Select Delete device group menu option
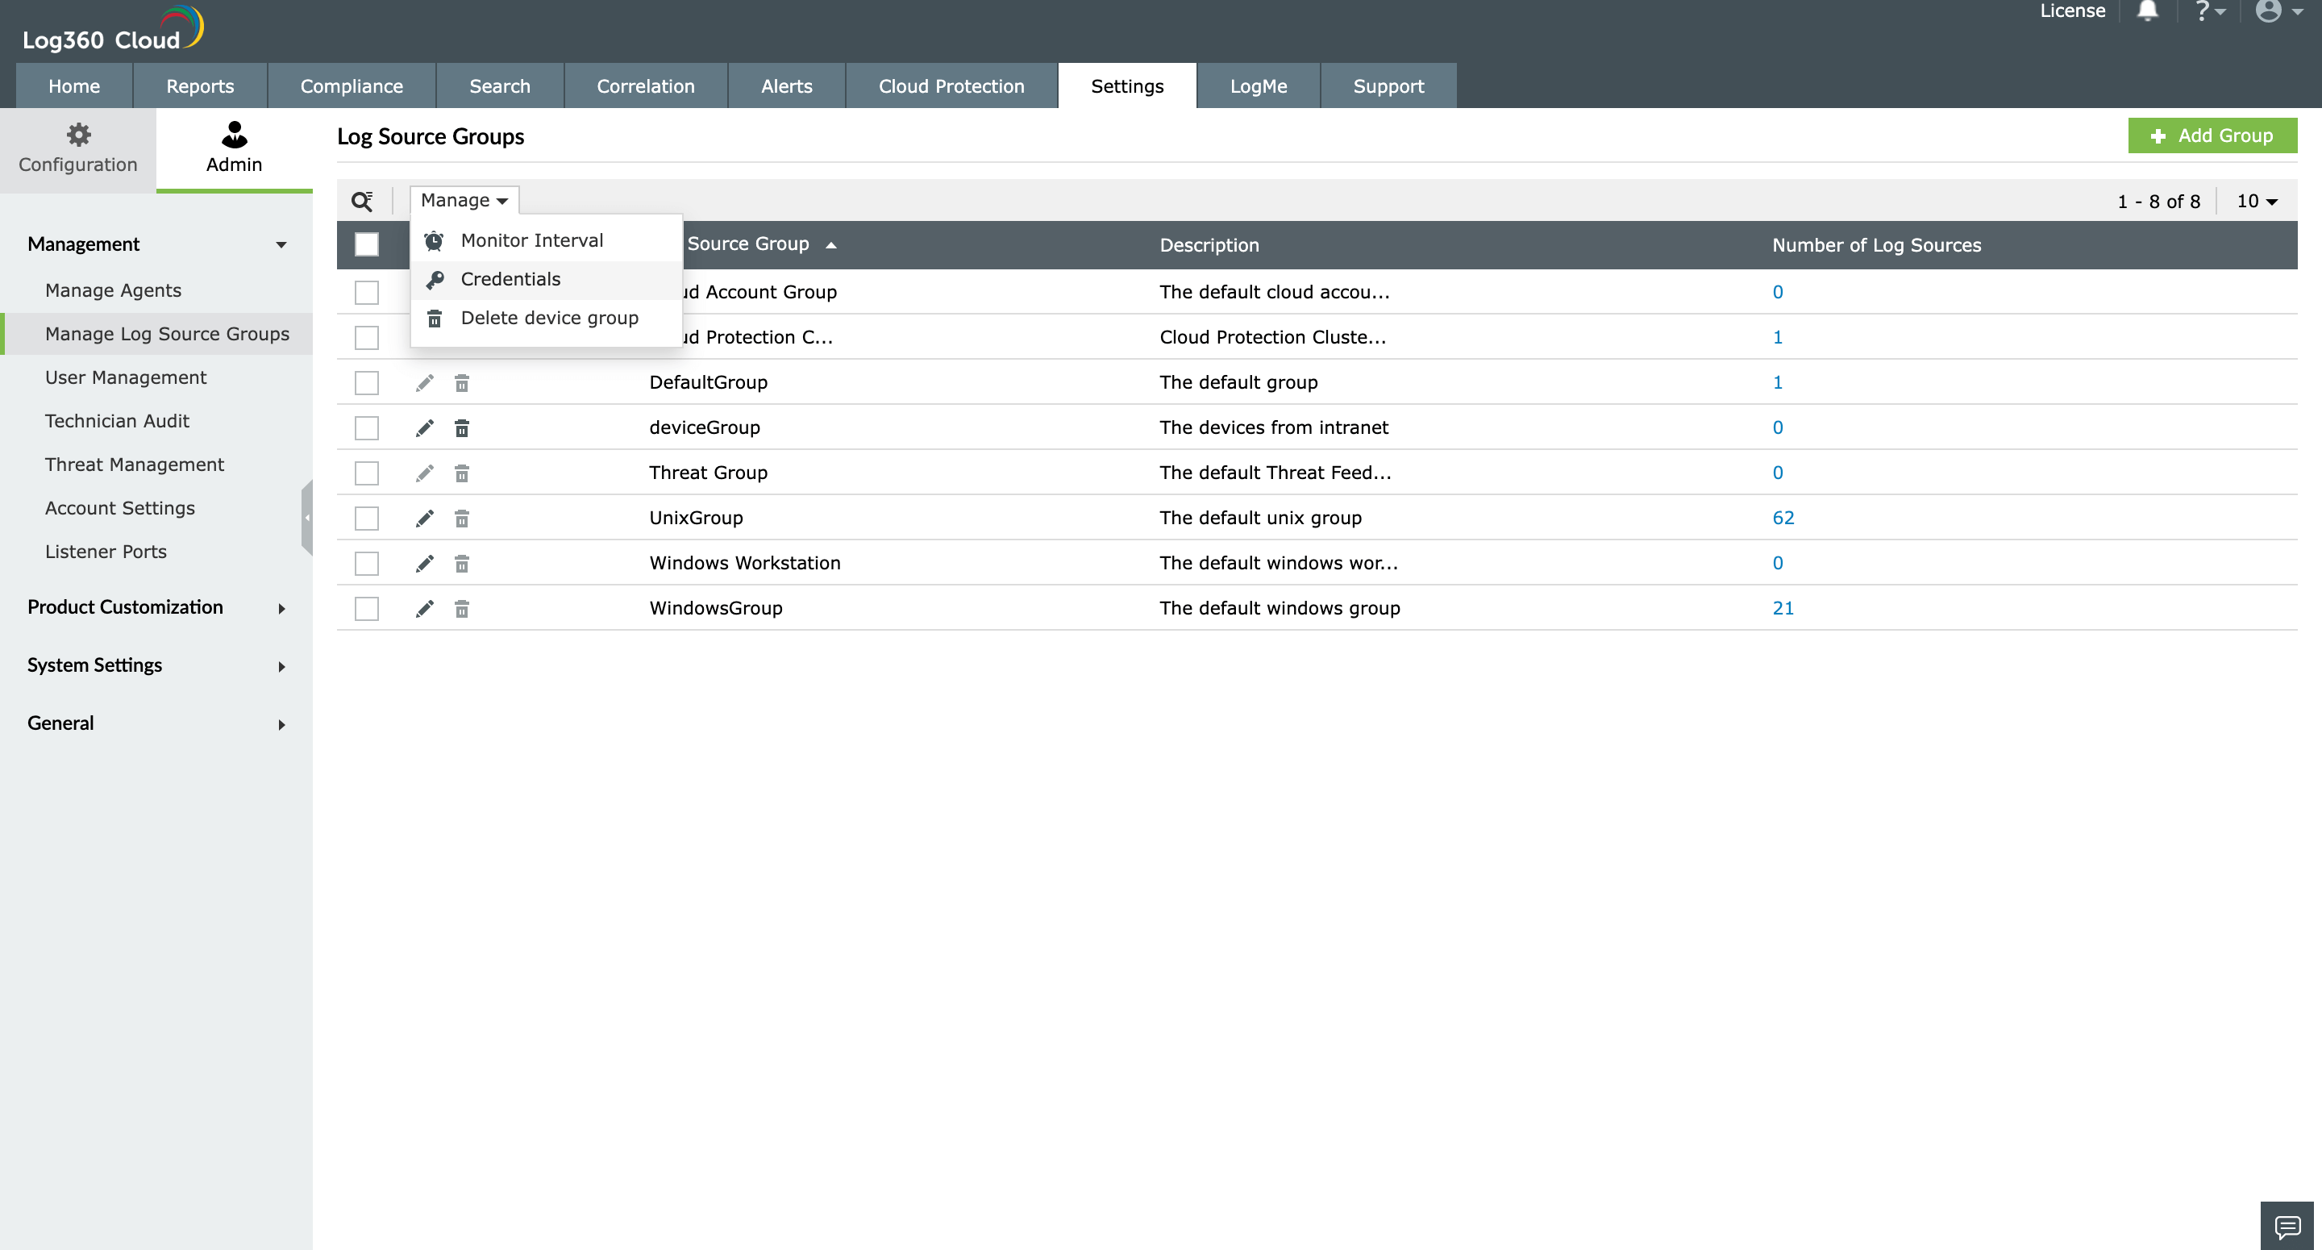 549,319
